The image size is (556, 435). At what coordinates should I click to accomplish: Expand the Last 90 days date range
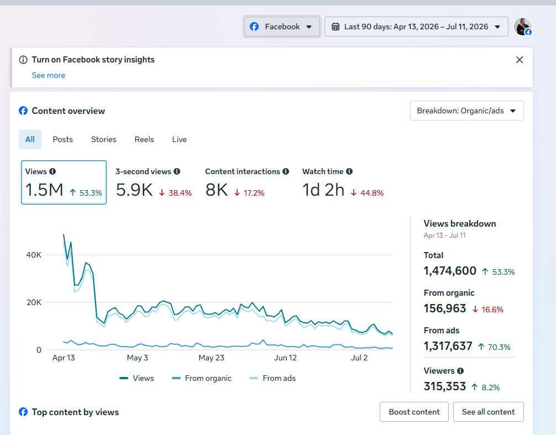click(416, 27)
